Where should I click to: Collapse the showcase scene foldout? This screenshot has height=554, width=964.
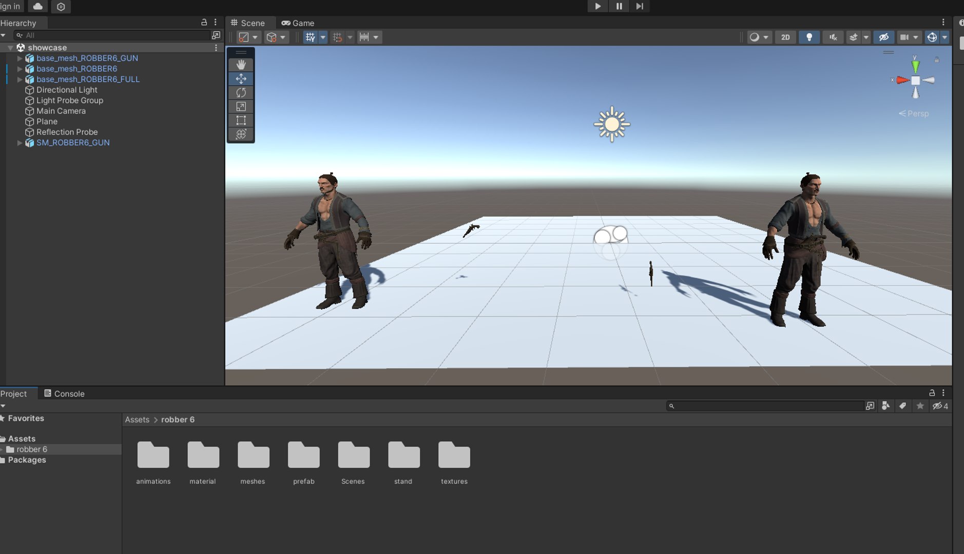10,48
